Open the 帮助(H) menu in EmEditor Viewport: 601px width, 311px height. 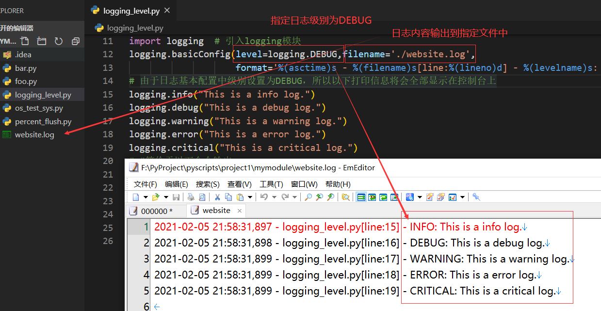tap(338, 184)
